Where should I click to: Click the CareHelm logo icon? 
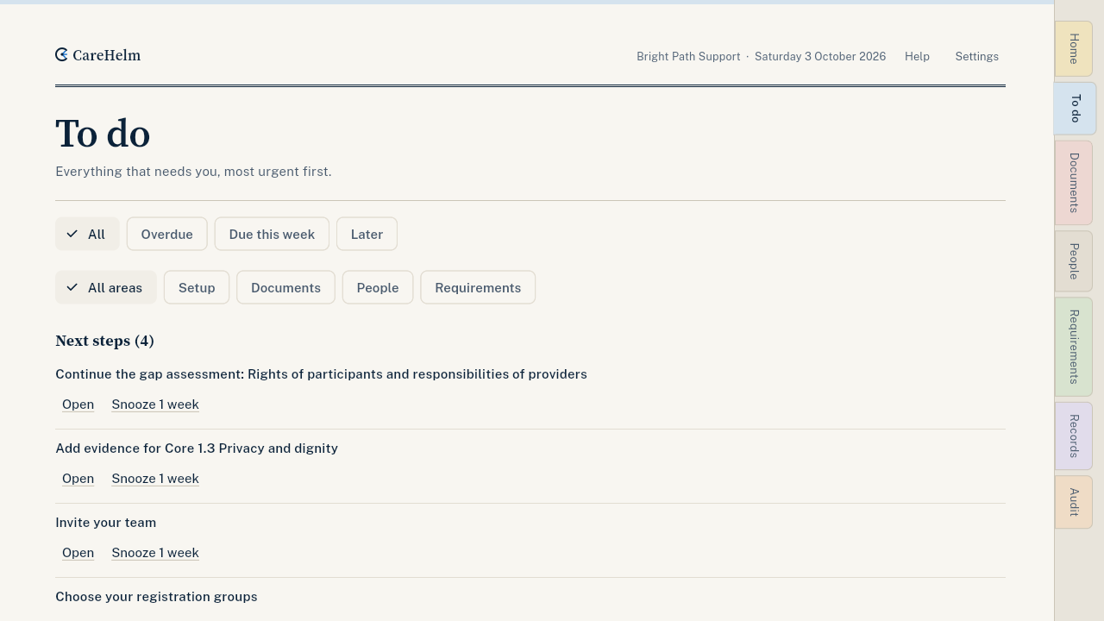(x=61, y=55)
